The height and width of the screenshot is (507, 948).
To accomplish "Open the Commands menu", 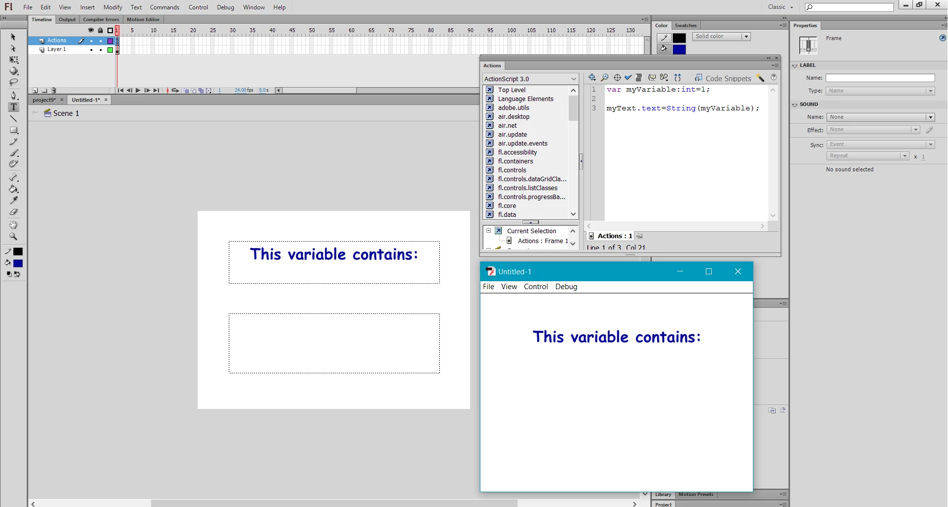I will (164, 7).
